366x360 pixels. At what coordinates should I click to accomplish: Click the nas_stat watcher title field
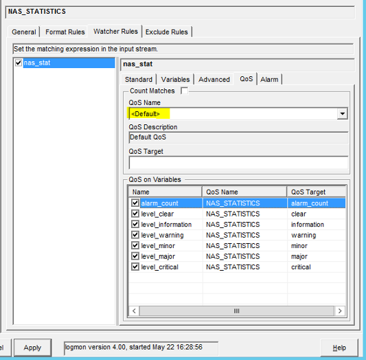tap(238, 65)
